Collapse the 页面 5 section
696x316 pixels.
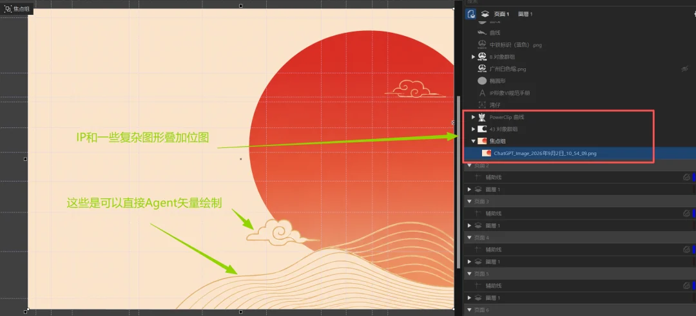[469, 274]
